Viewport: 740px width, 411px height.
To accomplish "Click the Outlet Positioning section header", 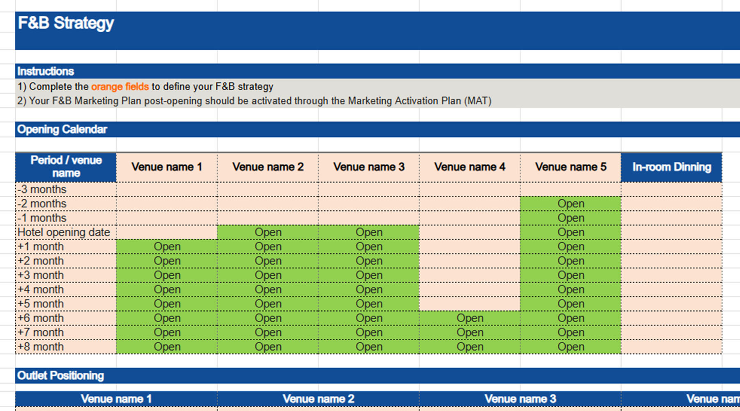I will pyautogui.click(x=60, y=376).
